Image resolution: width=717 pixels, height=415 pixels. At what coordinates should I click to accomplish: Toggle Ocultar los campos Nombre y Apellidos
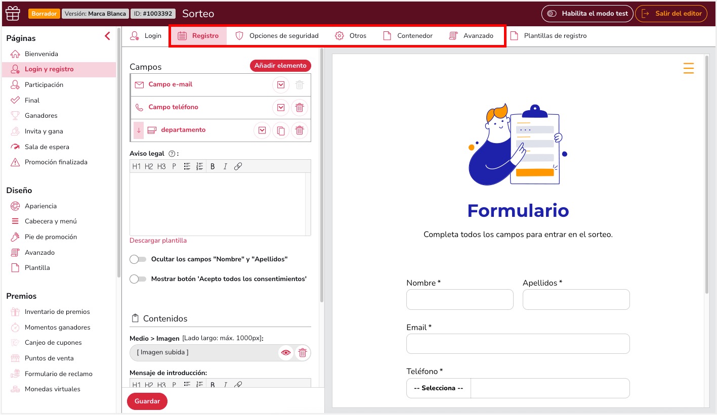point(138,259)
